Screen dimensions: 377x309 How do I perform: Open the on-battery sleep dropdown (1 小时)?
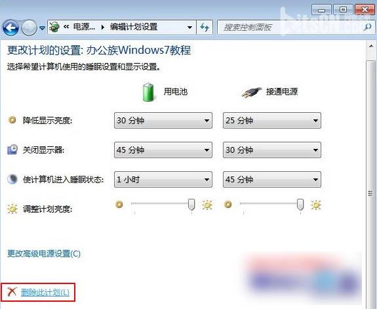(163, 179)
